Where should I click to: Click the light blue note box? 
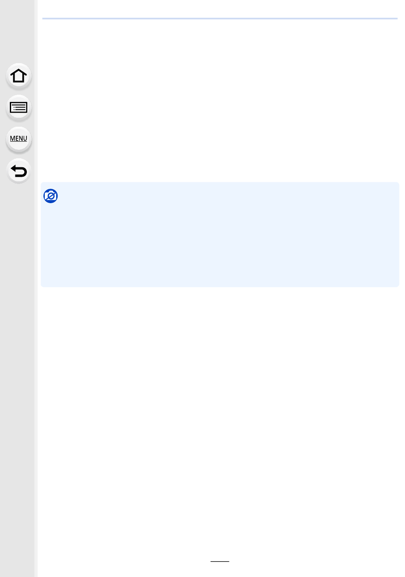click(x=220, y=235)
